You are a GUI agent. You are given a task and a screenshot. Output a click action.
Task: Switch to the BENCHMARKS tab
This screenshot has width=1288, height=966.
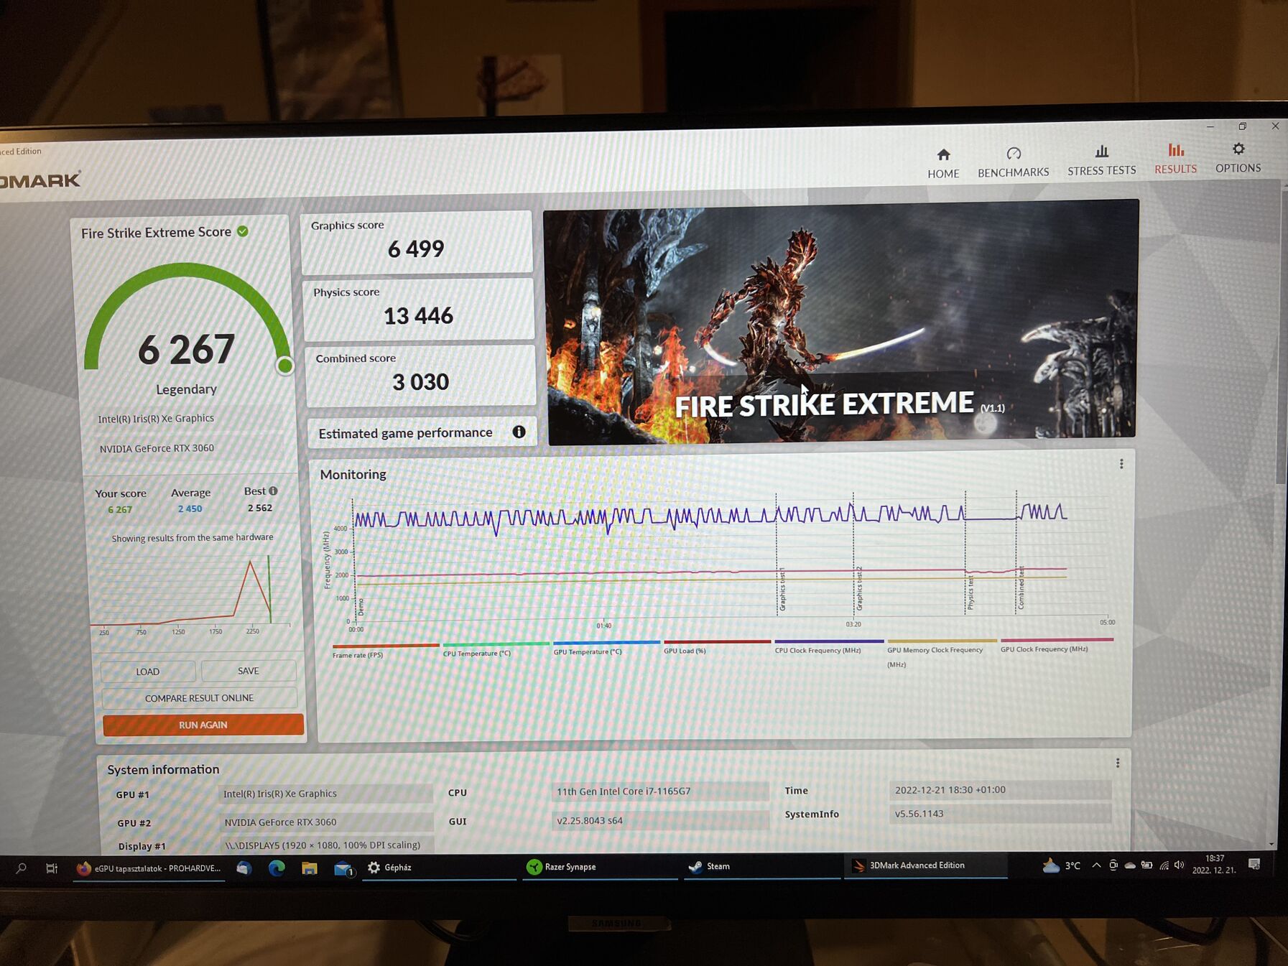click(1013, 163)
